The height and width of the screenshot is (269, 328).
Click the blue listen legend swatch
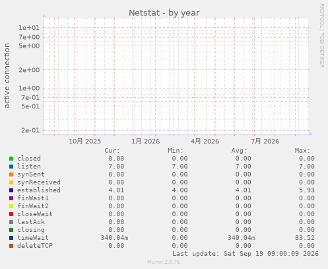(x=11, y=167)
